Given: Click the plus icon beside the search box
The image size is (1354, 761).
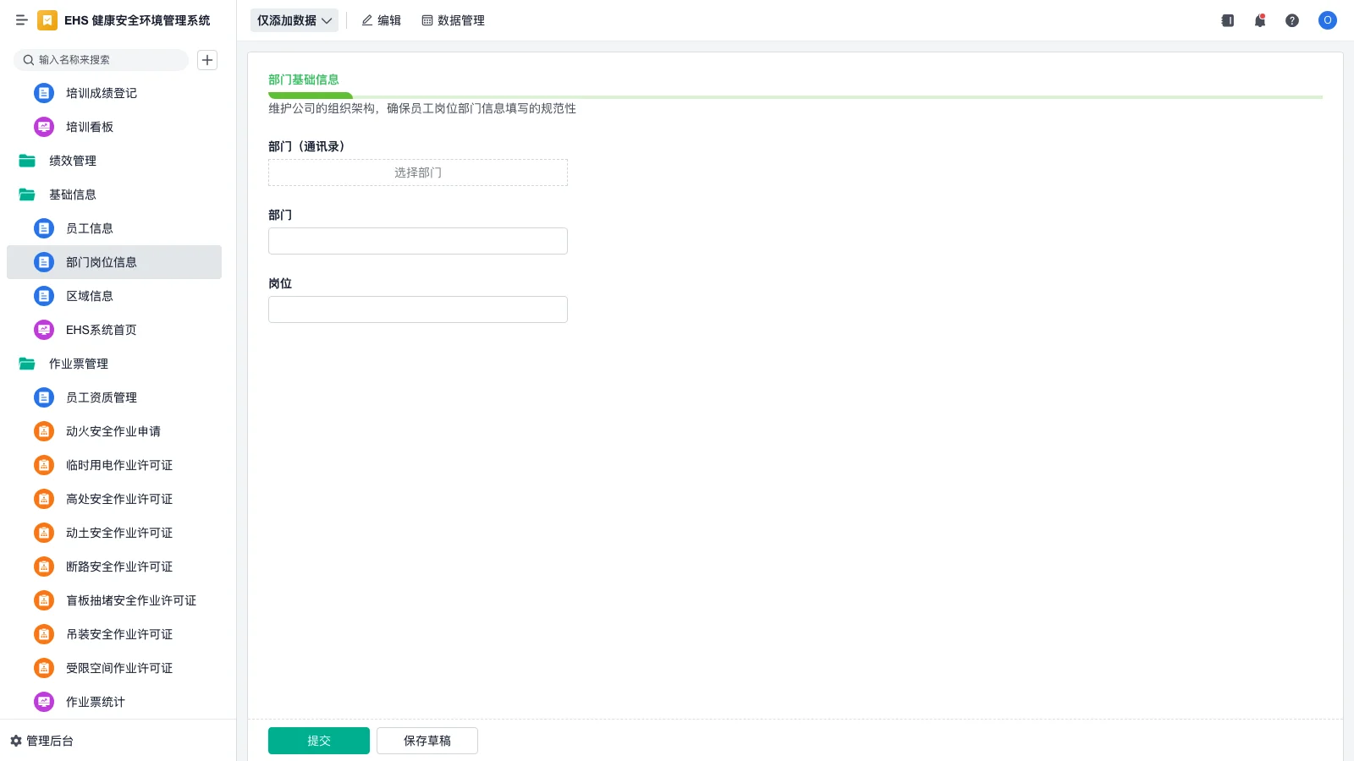Looking at the screenshot, I should (x=207, y=60).
